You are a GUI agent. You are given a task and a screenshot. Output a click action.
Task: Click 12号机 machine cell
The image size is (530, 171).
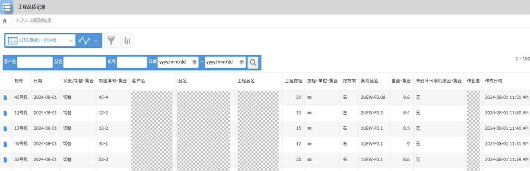[21, 113]
